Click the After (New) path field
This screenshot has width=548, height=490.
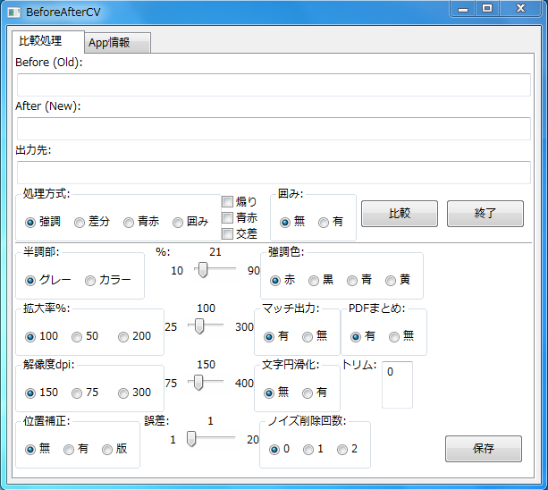tap(274, 129)
